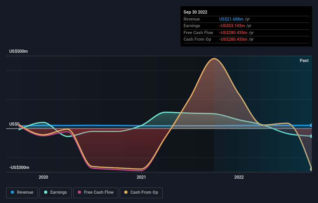318x203 pixels.
Task: Click the blue Revenue legend dot
Action: [12, 192]
